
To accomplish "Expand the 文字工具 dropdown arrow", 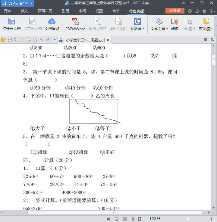I will (167, 29).
